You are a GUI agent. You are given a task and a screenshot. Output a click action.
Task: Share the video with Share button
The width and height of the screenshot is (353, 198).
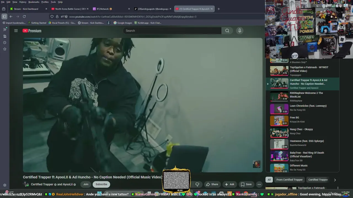pos(212,184)
